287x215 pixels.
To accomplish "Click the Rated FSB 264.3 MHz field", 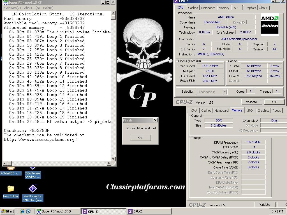I will [210, 81].
